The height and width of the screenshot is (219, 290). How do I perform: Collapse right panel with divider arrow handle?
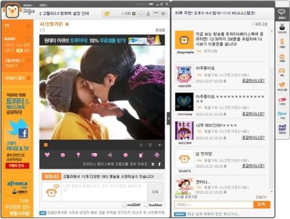click(168, 118)
